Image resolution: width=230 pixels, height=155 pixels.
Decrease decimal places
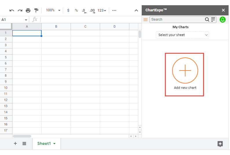[x=84, y=11]
